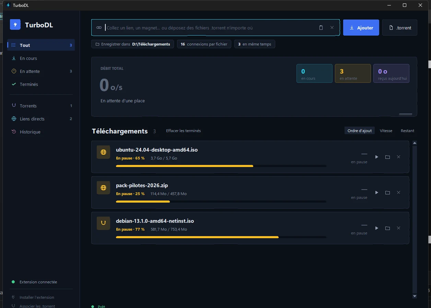Remove pack-pilotes-2026.zip download
This screenshot has width=431, height=308.
[x=398, y=192]
